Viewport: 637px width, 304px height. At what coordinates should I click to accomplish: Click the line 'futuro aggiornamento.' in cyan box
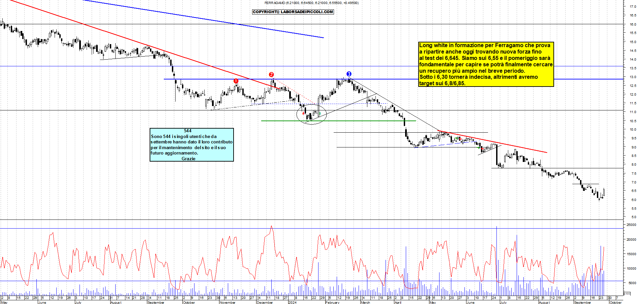(174, 153)
